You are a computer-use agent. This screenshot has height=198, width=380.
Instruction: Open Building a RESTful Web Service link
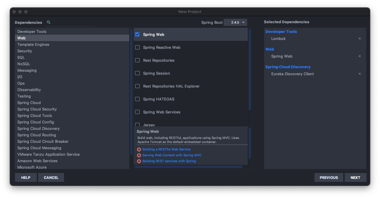point(166,149)
